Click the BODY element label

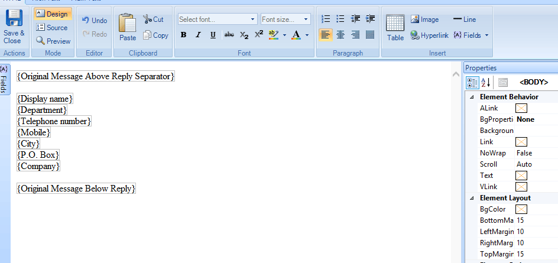pyautogui.click(x=534, y=82)
